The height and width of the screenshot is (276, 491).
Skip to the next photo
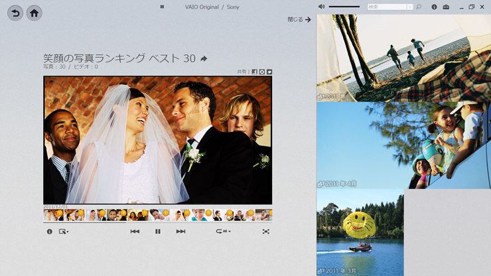click(x=180, y=232)
